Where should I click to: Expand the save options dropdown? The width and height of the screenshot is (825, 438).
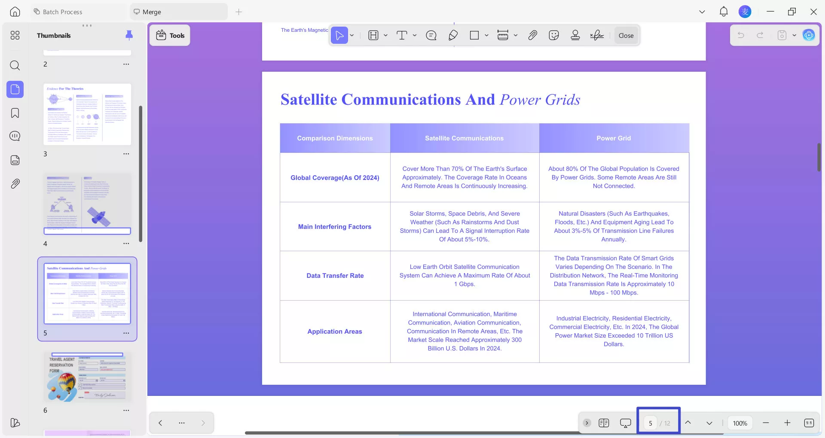794,35
